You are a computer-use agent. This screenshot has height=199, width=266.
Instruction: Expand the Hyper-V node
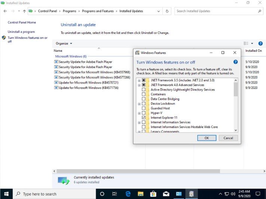point(139,113)
